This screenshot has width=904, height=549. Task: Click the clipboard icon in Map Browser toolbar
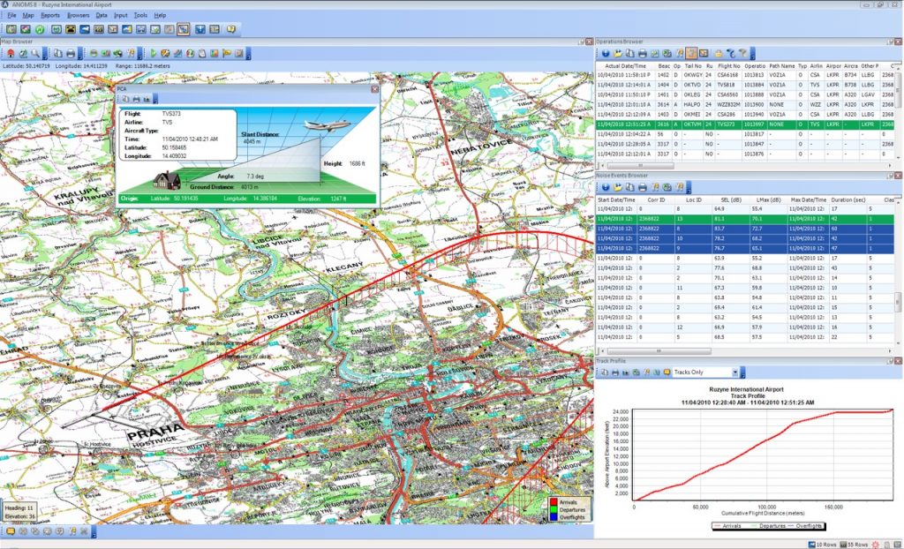[202, 54]
